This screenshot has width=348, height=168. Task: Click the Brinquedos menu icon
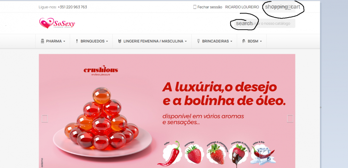tap(77, 41)
